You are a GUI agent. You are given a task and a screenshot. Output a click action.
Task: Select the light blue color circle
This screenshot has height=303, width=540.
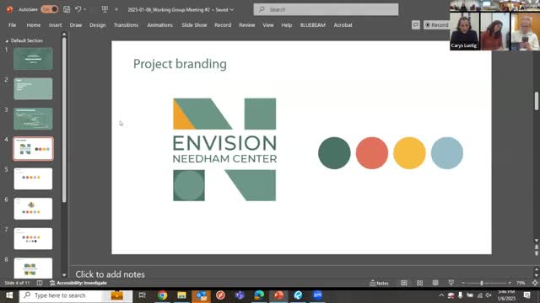click(447, 153)
